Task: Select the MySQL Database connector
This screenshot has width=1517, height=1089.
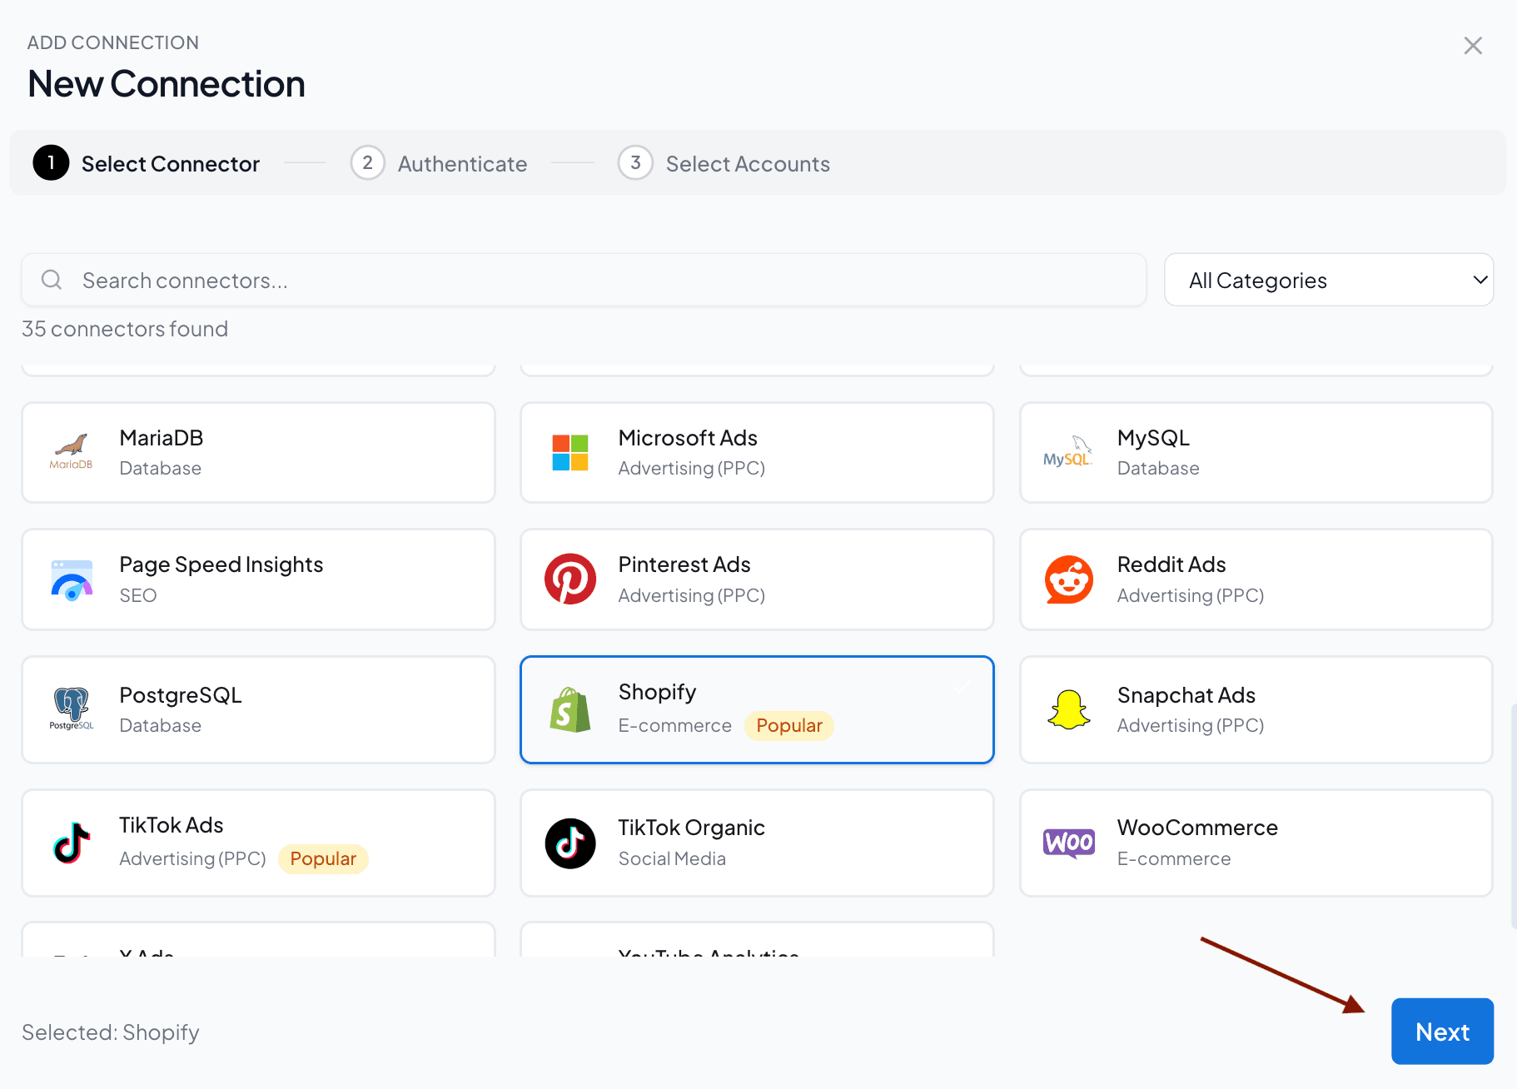Action: (1256, 452)
